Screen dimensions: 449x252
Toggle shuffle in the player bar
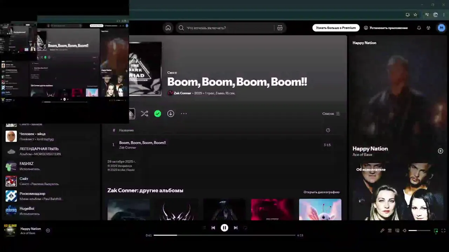[204, 228]
